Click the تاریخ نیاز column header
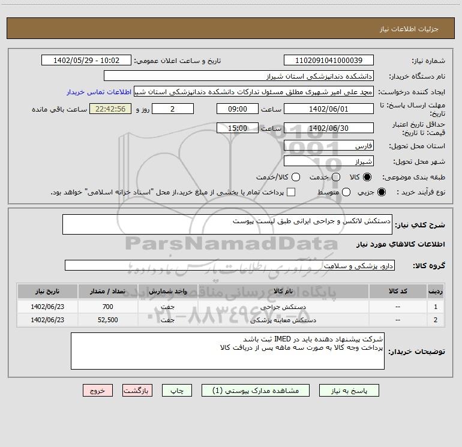This screenshot has width=462, height=447. coord(47,292)
